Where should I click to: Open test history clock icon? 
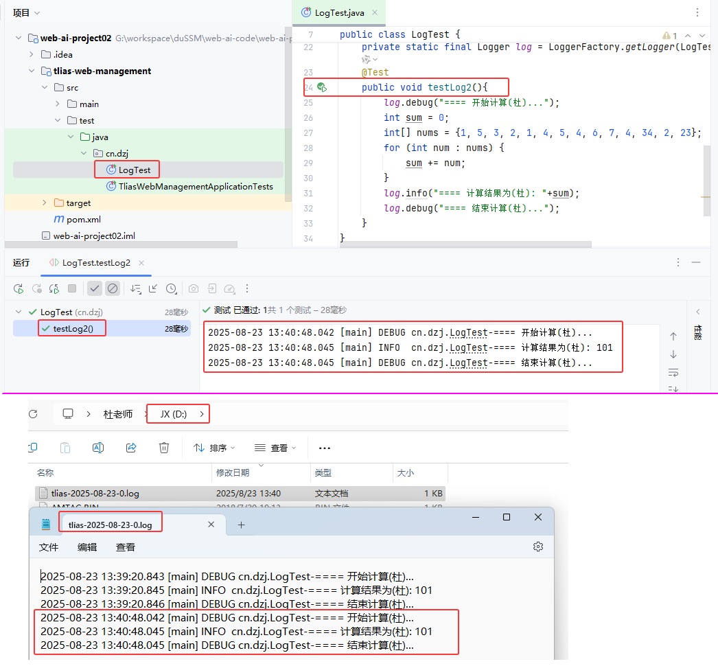(171, 288)
